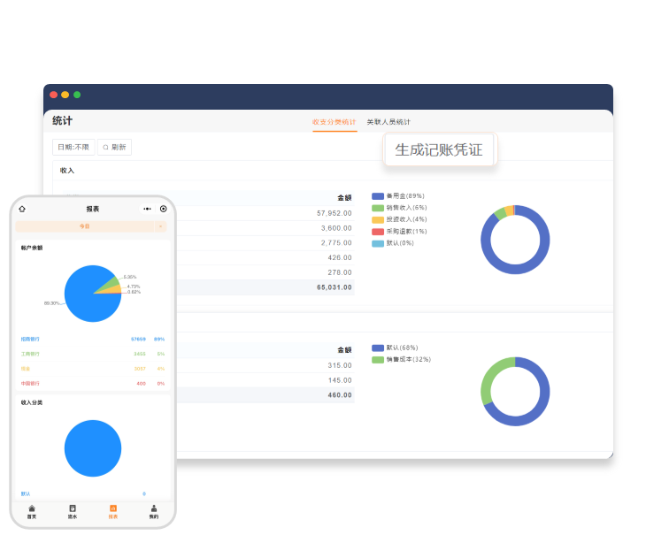
Task: Open the 今日 date range picker
Action: 84,226
